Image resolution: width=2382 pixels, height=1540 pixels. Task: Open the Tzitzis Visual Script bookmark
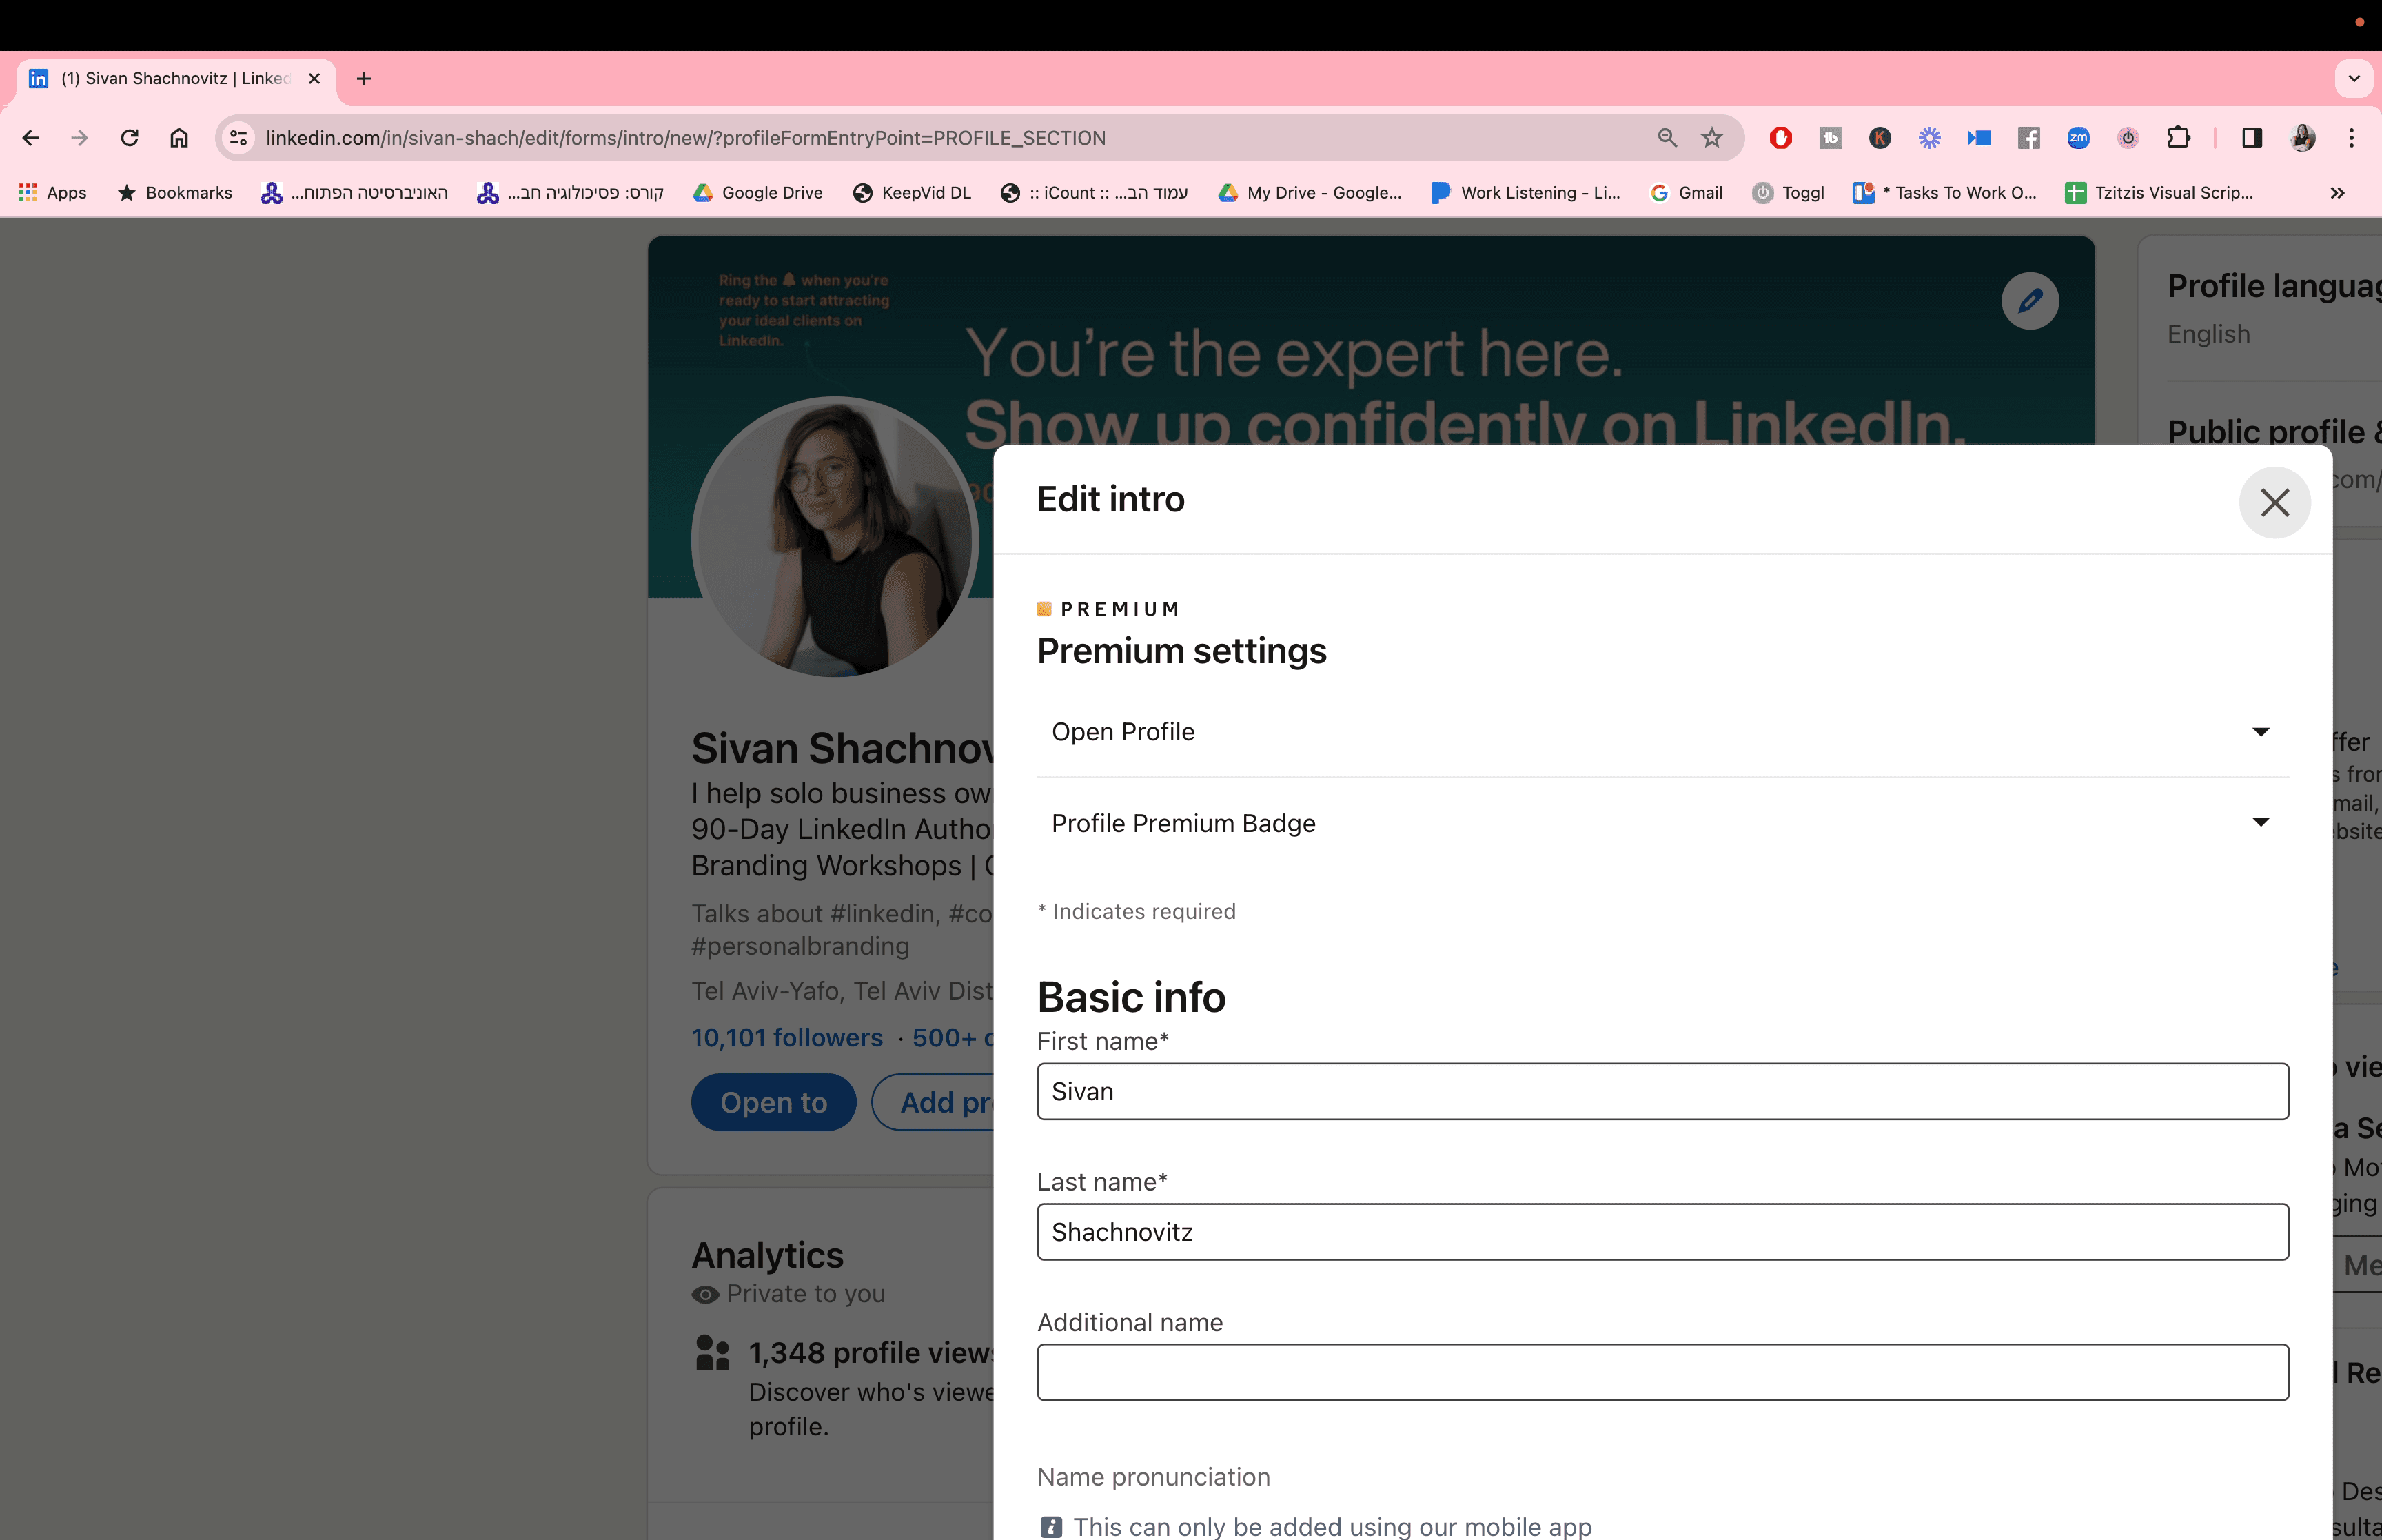coord(2159,193)
